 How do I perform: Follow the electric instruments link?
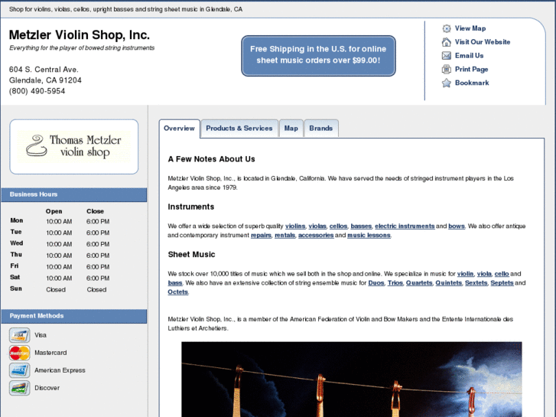[405, 226]
